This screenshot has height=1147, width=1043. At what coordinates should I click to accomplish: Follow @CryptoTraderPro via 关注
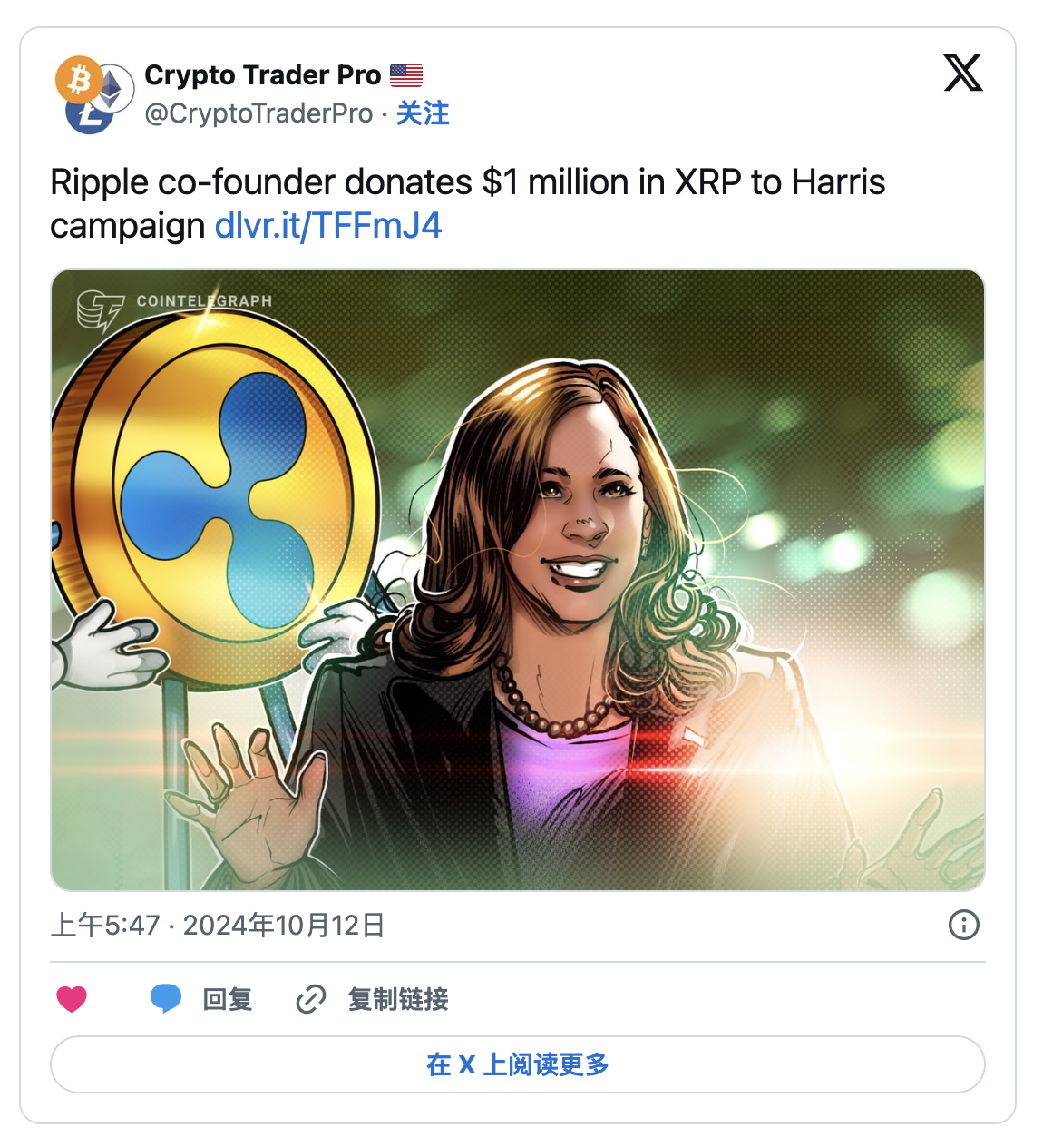[x=423, y=113]
